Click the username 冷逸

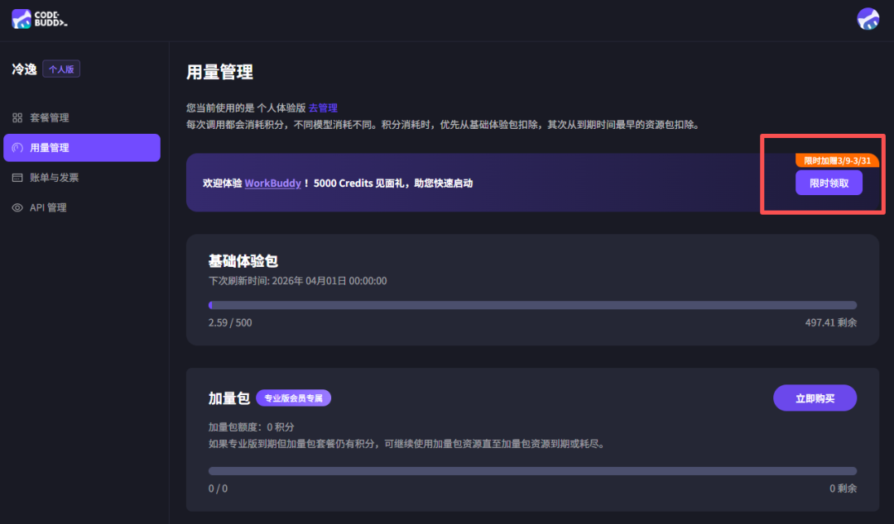coord(23,69)
